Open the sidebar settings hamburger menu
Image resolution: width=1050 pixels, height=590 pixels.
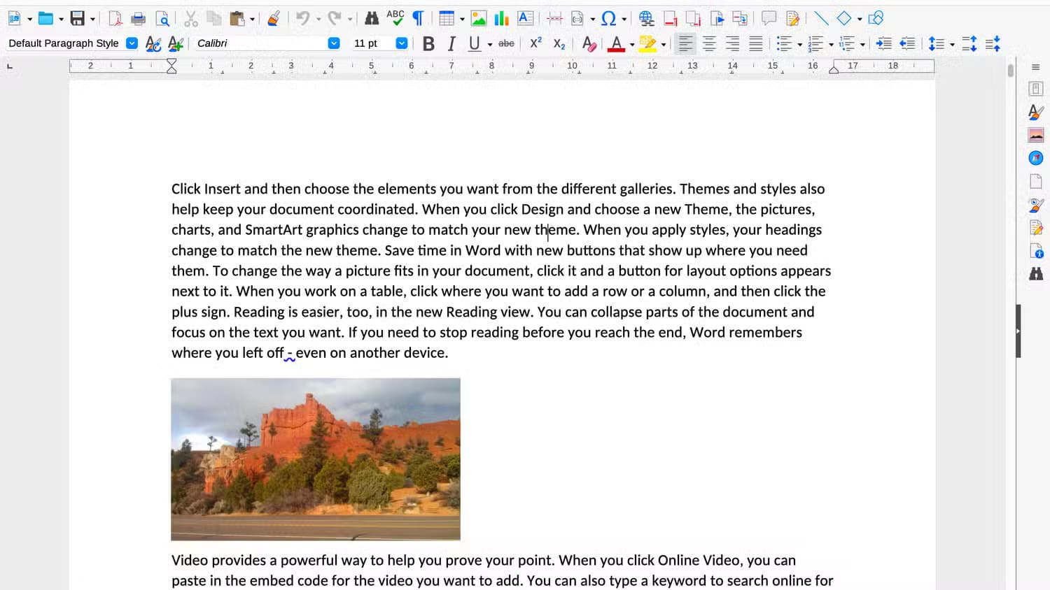[x=1035, y=67]
